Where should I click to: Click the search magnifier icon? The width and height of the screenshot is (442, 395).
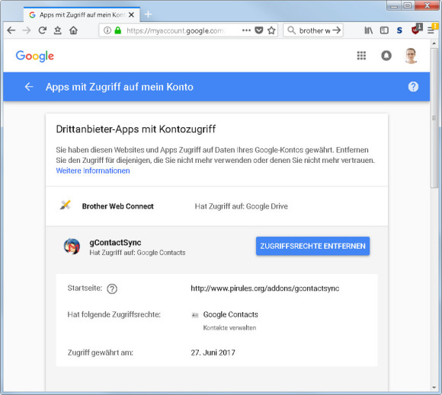click(291, 30)
